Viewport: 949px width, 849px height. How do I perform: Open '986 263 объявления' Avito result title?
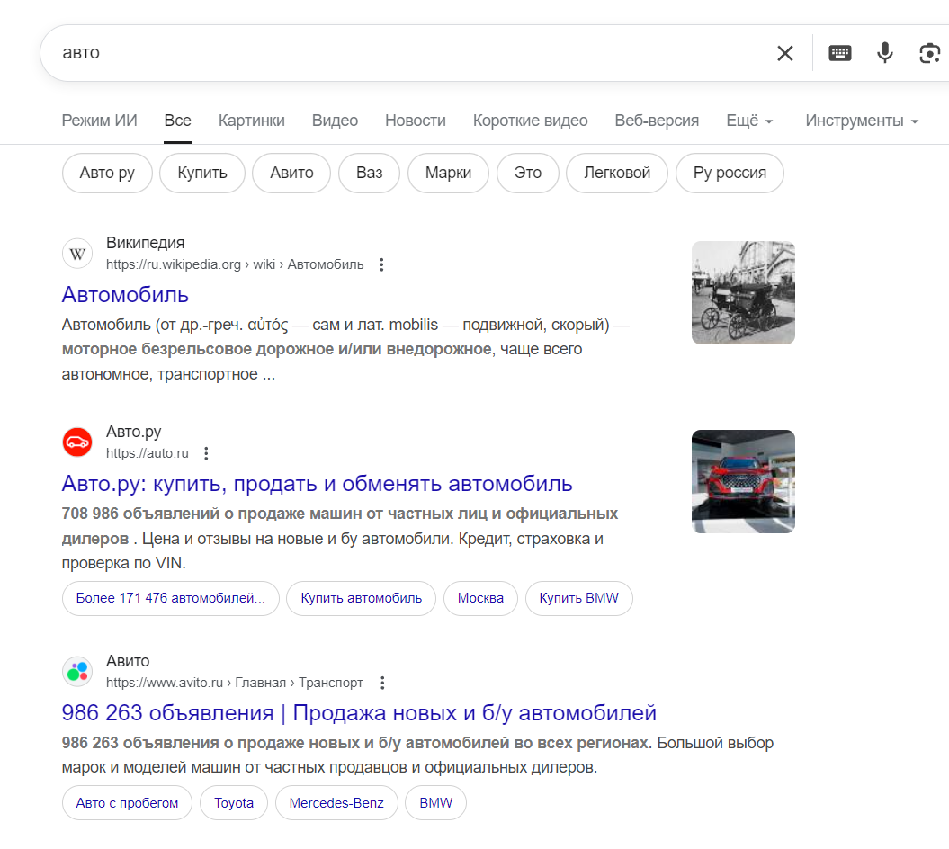pyautogui.click(x=359, y=713)
